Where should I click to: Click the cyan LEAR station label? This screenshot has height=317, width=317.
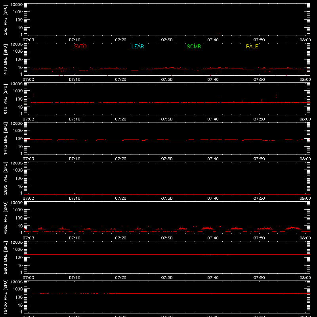[137, 46]
